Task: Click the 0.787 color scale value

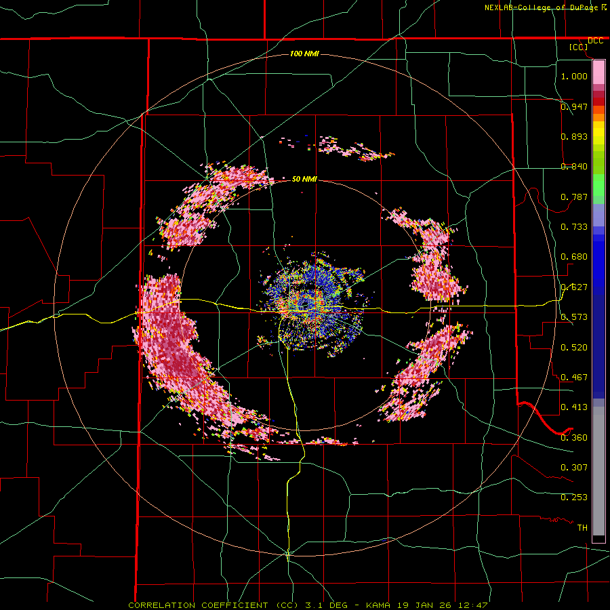Action: 574,197
